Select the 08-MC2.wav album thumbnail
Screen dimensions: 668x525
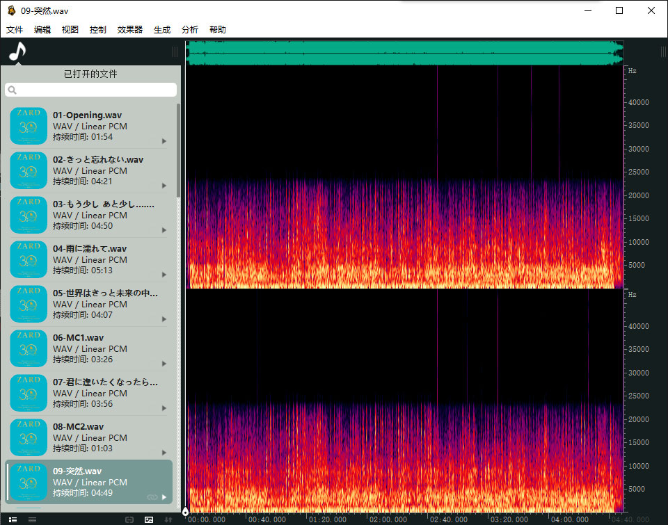29,437
